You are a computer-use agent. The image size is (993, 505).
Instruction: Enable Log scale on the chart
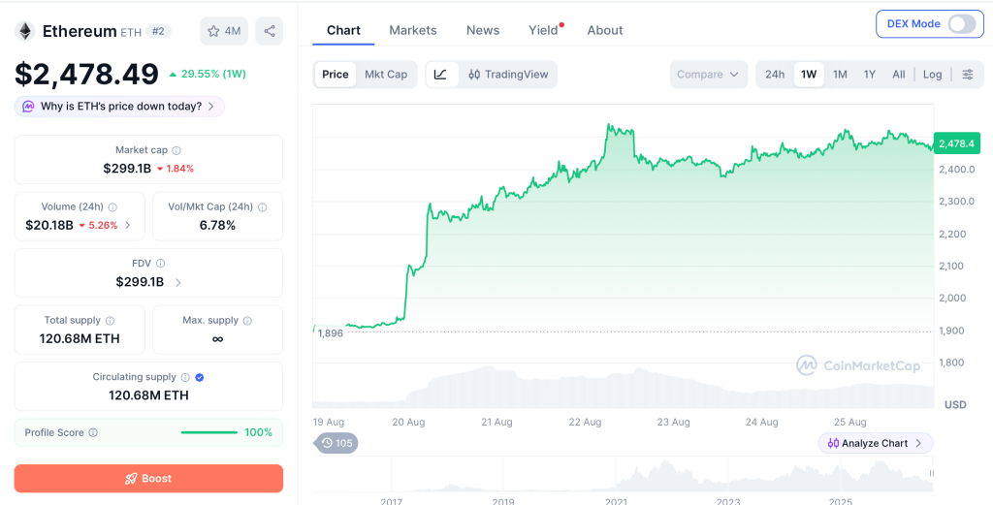[x=932, y=74]
